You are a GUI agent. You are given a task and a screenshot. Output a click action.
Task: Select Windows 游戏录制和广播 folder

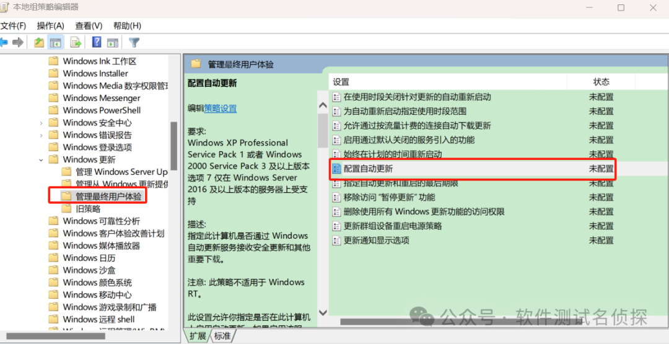click(x=102, y=307)
